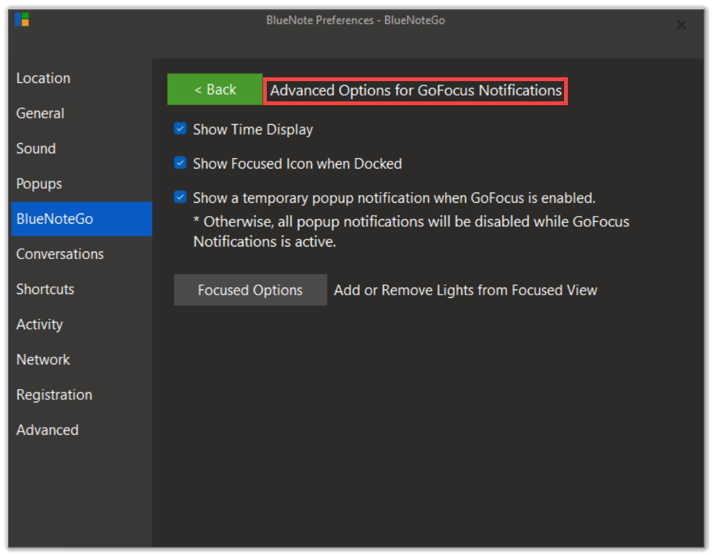This screenshot has height=555, width=713.
Task: Close the BlueNote Preferences window
Action: [x=681, y=25]
